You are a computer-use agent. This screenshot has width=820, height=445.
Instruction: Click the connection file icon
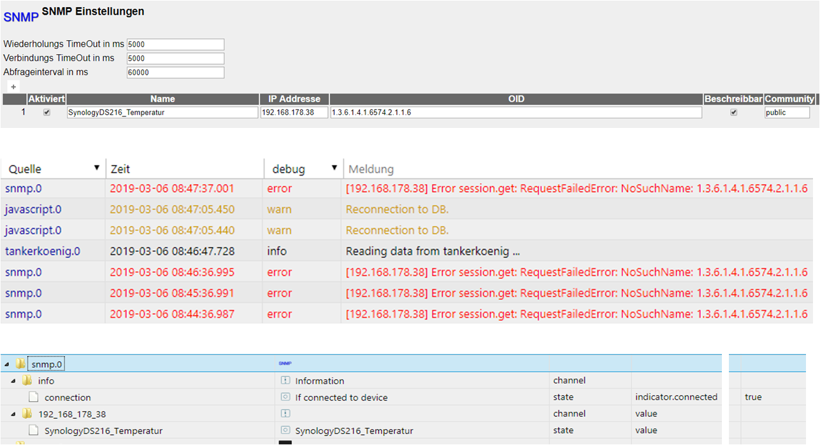coord(33,397)
